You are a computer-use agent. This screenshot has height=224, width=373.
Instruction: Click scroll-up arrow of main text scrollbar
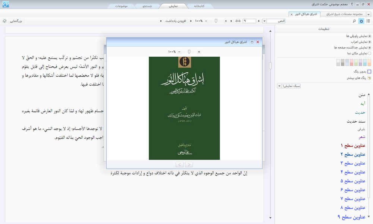pos(270,31)
